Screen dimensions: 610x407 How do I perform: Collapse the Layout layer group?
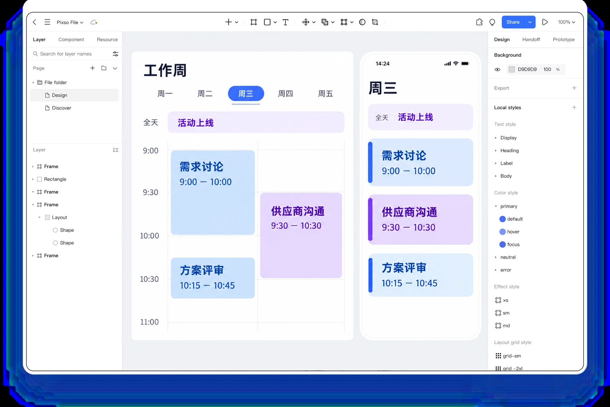pos(39,217)
